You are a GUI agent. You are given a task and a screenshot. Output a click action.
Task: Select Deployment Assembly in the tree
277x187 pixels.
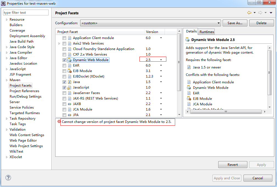27,36
